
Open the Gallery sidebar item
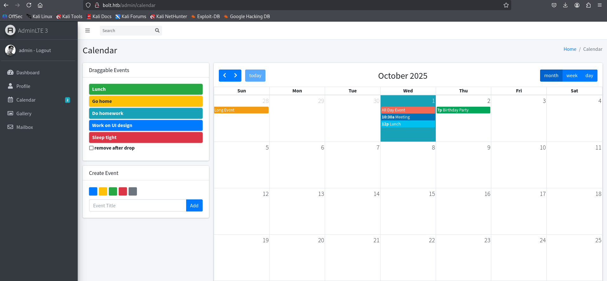tap(24, 114)
